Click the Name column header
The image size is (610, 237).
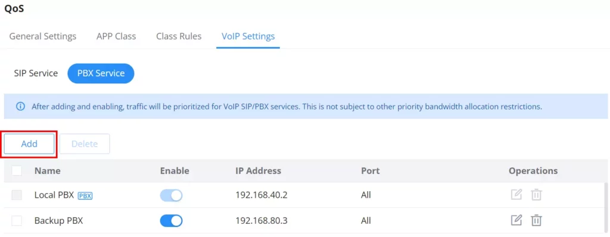(48, 171)
